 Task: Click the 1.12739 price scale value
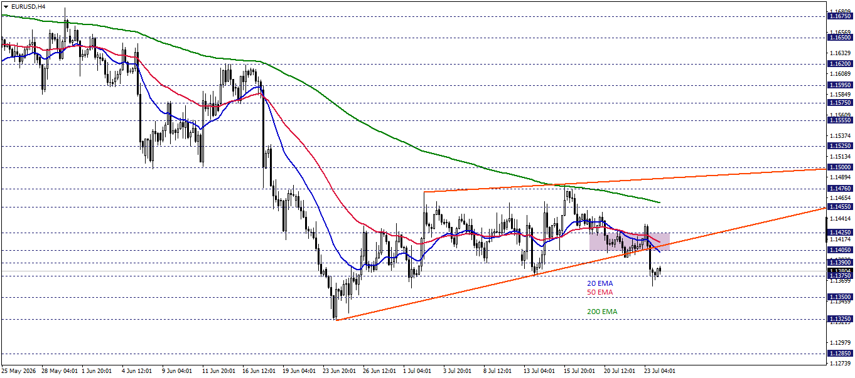pyautogui.click(x=840, y=363)
